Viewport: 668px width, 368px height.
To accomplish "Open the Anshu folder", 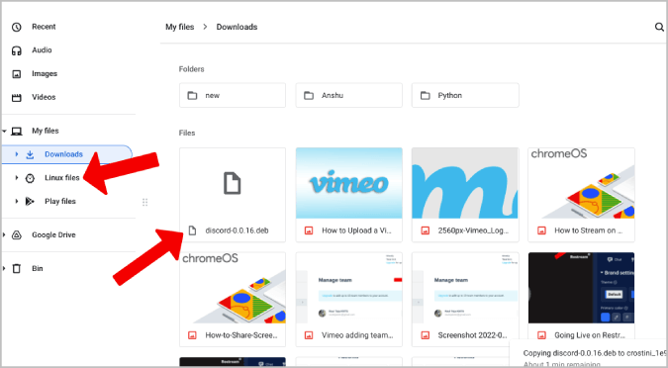I will click(349, 95).
